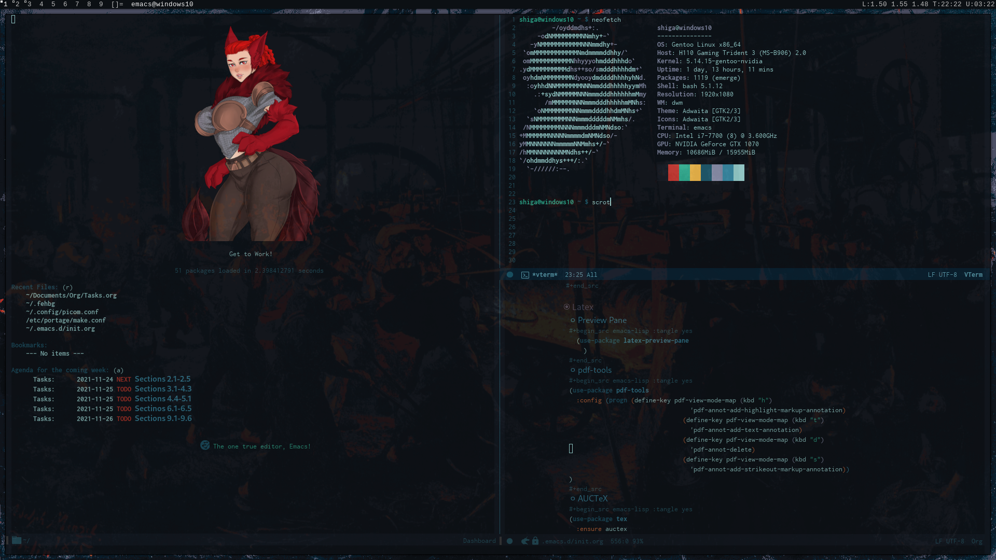
Task: Click the ':ensure auctex' code line
Action: 602,529
